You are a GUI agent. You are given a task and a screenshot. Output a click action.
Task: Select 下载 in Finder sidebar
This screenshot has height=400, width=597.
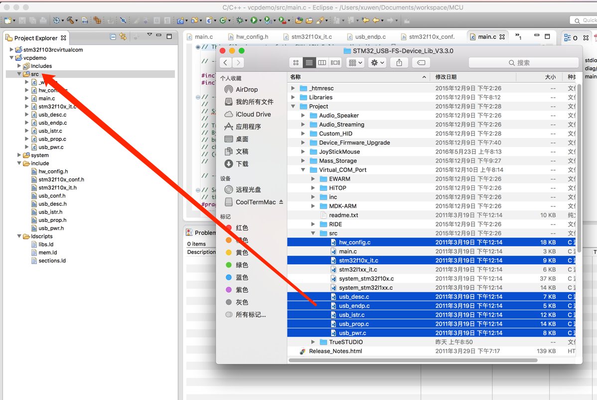click(x=242, y=164)
